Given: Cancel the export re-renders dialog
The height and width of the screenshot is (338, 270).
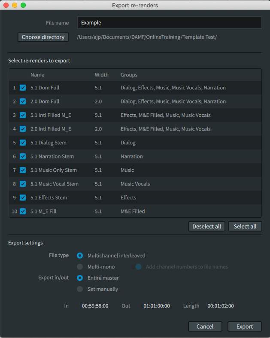Looking at the screenshot, I should pos(205,326).
